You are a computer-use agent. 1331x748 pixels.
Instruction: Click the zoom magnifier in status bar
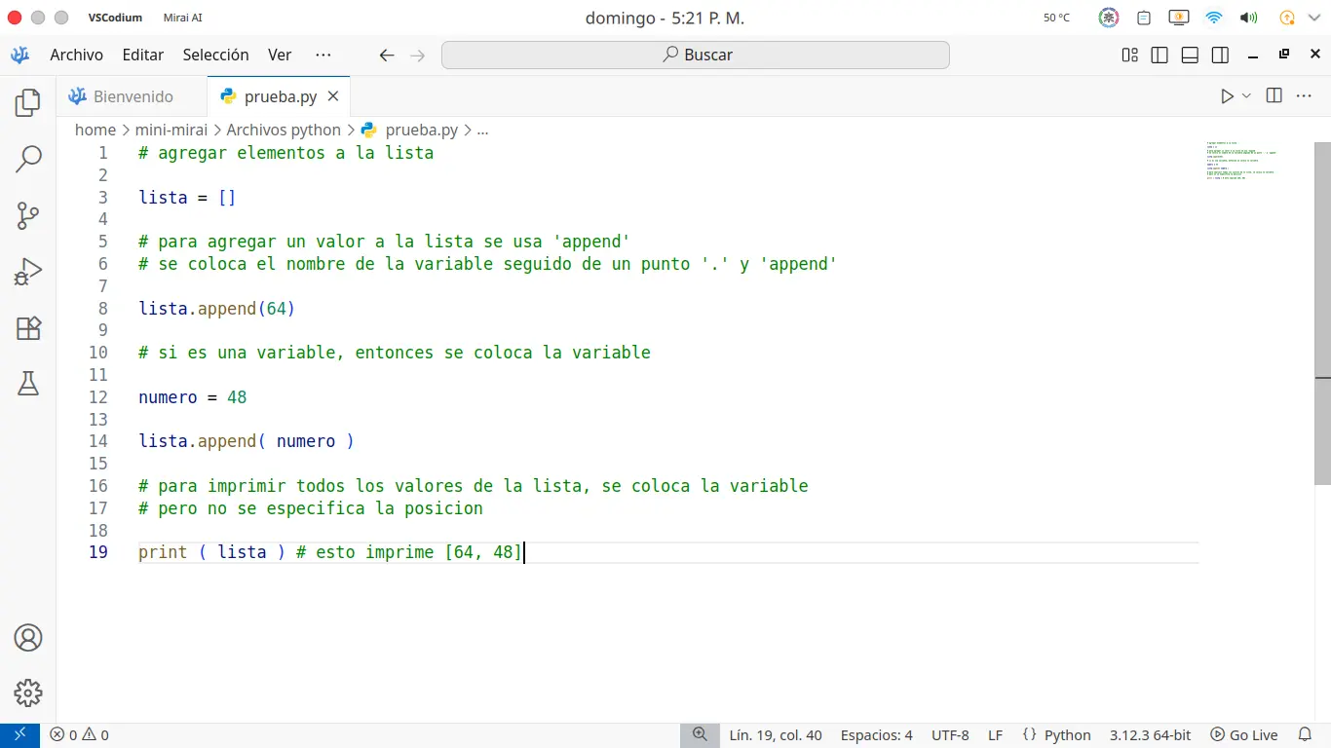(x=700, y=735)
